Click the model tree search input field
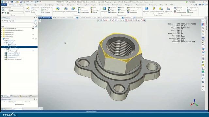The width and height of the screenshot is (209, 117). pyautogui.click(x=18, y=23)
